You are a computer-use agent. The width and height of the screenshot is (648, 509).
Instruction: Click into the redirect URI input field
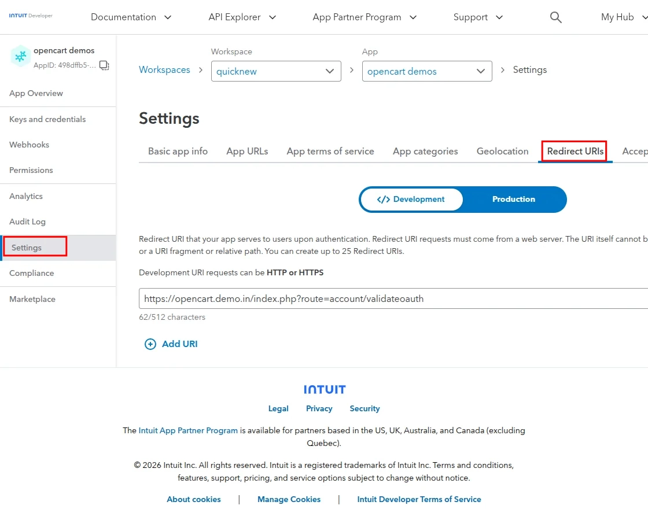coord(393,298)
